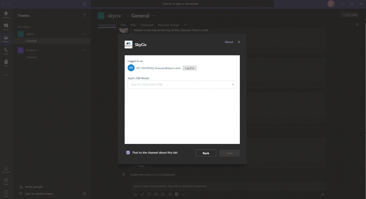Open the Search and Select File dropdown
Screen dimensions: 366x199
[x=182, y=84]
